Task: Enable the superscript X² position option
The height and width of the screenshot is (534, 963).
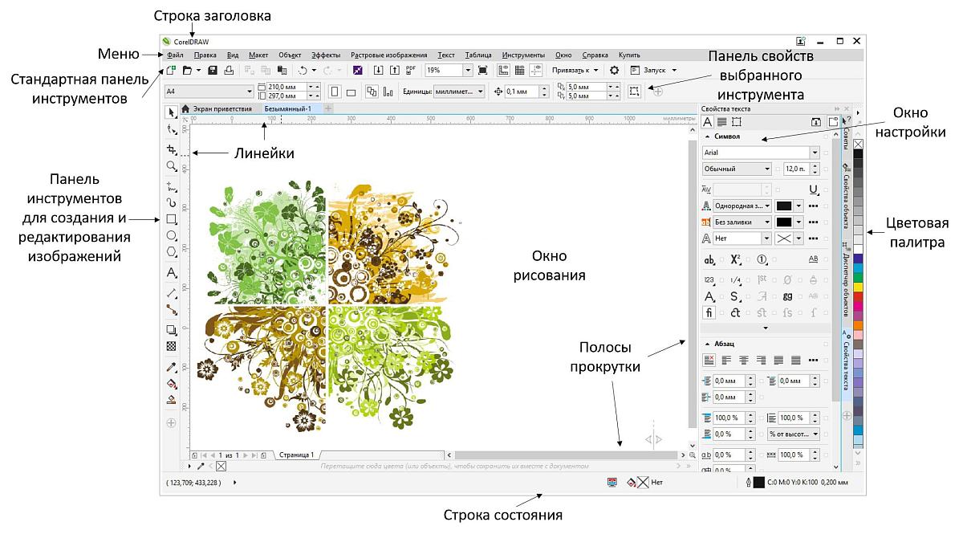Action: point(734,259)
